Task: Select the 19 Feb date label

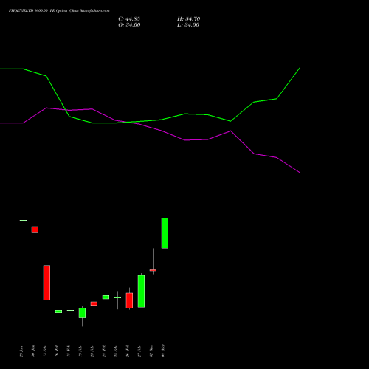Action: pos(80,351)
